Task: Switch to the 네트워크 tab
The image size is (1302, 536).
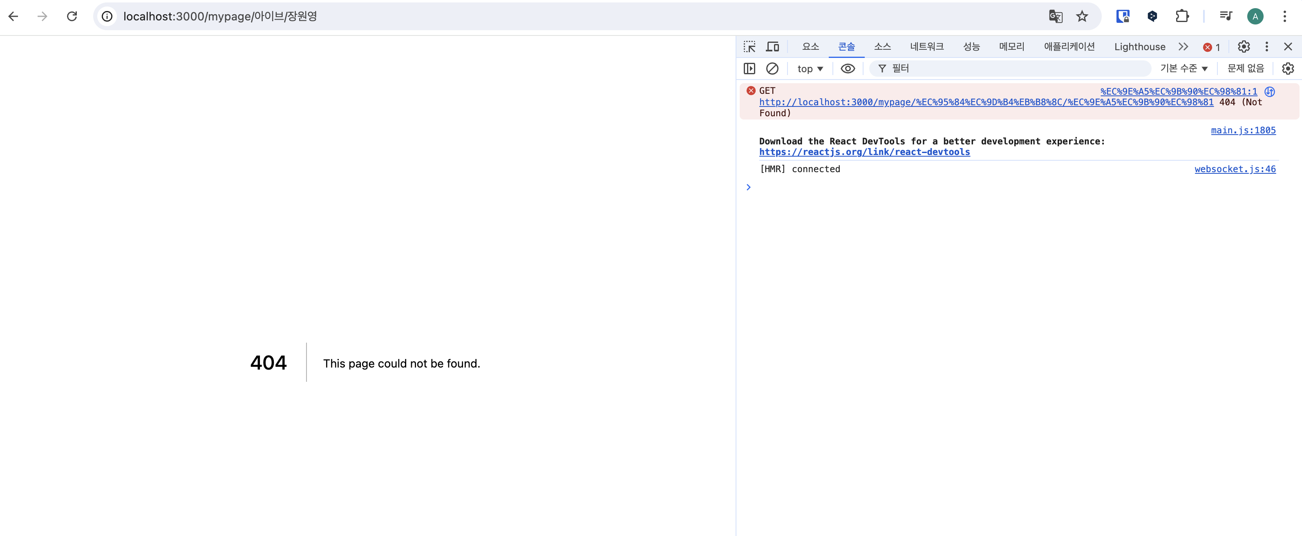Action: coord(926,47)
